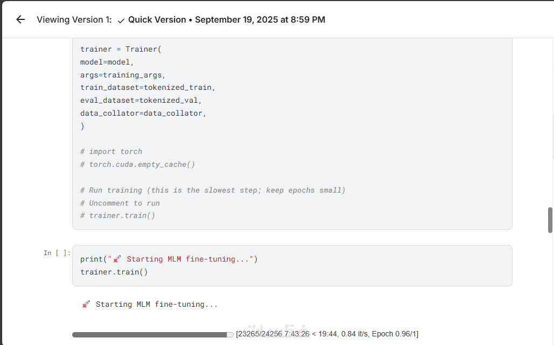Click the "trainer = Trainer(" code line
This screenshot has width=554, height=345.
121,49
